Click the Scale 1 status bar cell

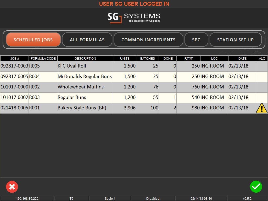pos(110,198)
